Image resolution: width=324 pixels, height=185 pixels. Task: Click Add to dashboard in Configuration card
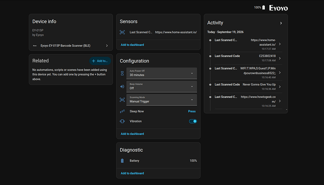click(x=132, y=134)
